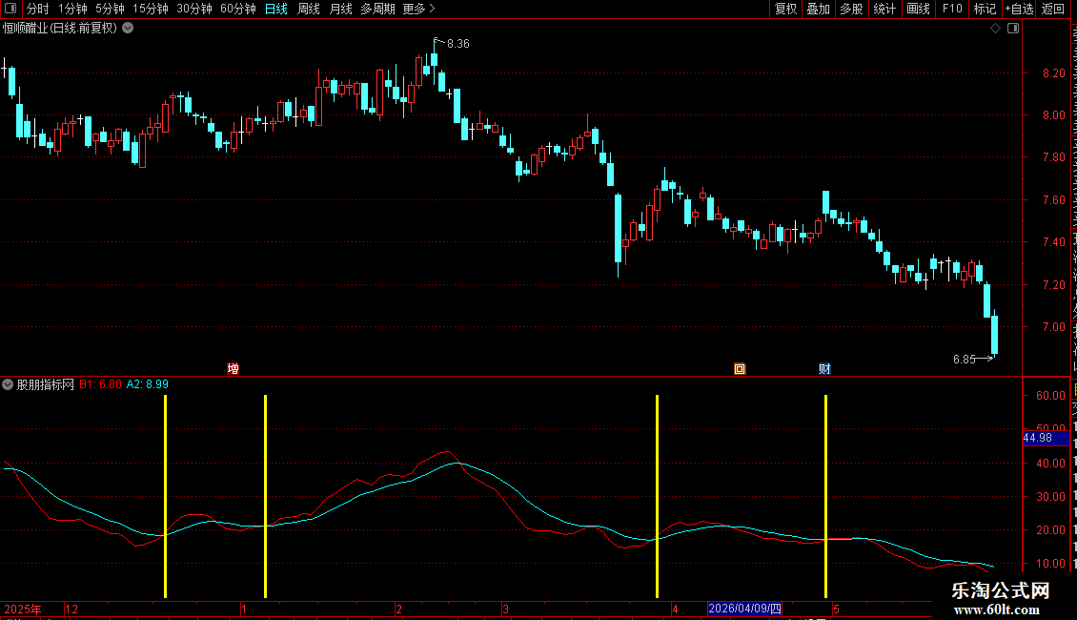Click month 2 on the time axis
The height and width of the screenshot is (620, 1077).
click(x=399, y=609)
